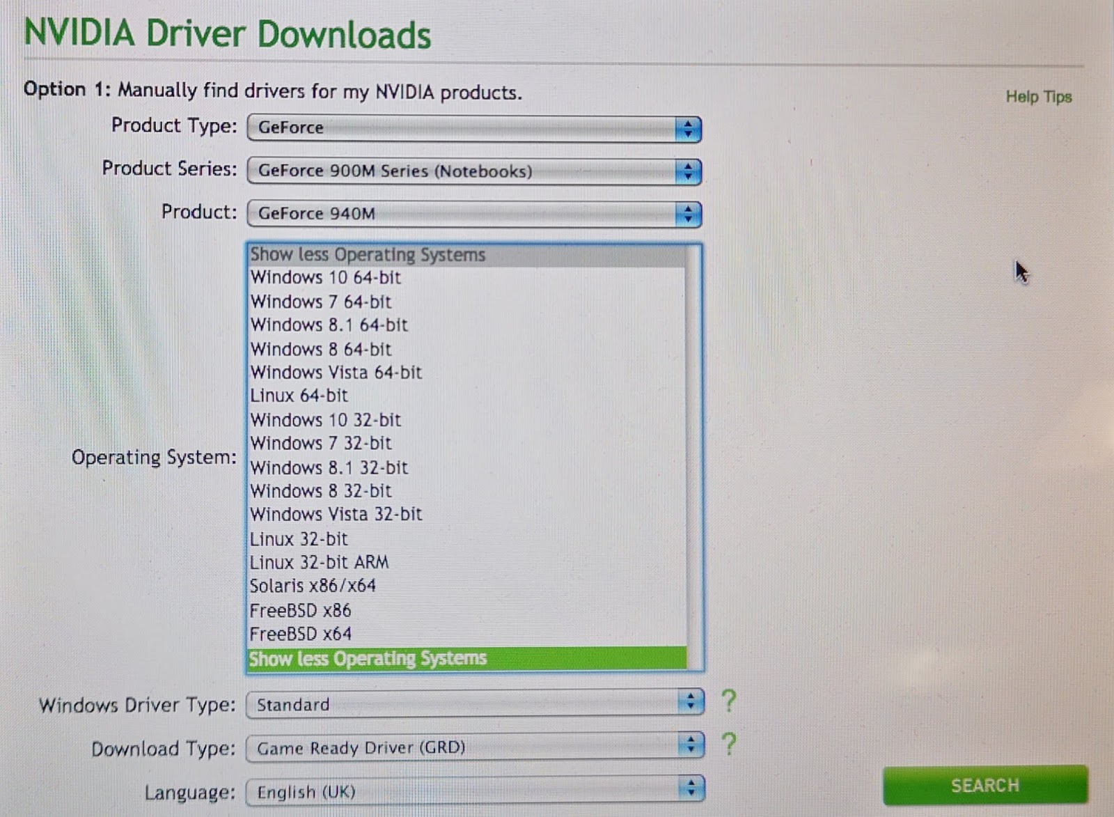Open the Product Type dropdown
The width and height of the screenshot is (1114, 817).
point(474,129)
